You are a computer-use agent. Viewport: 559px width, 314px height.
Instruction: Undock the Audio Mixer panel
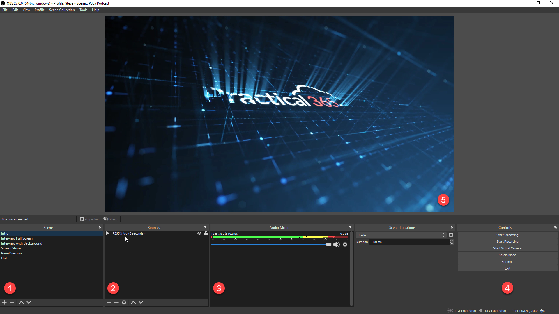tap(350, 228)
